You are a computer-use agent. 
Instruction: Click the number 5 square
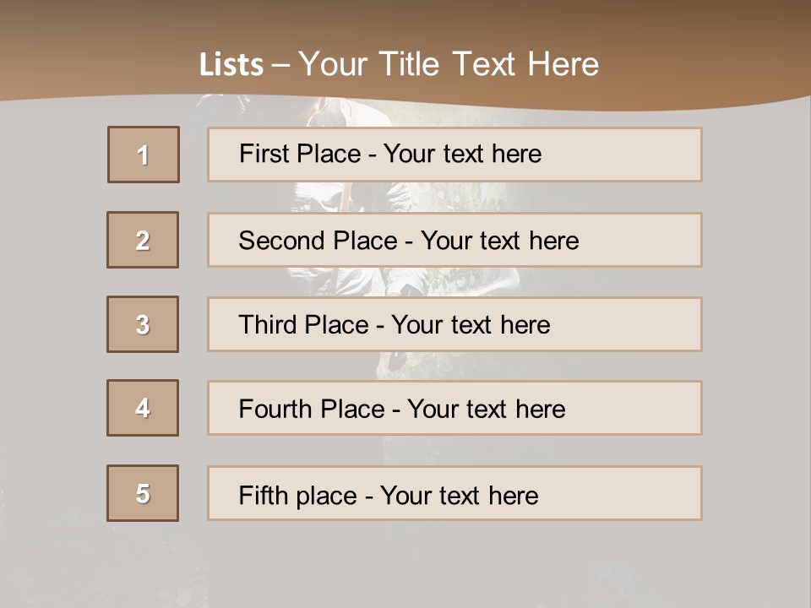pos(143,493)
